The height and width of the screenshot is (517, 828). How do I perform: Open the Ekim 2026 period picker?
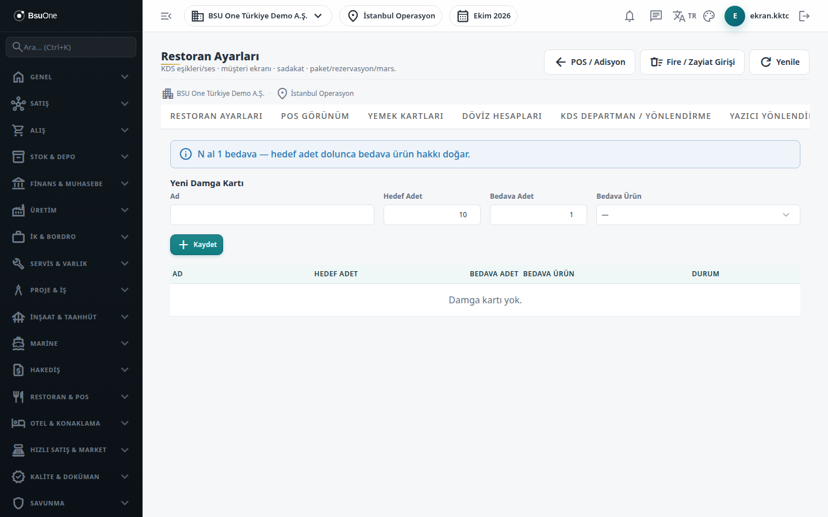[483, 16]
